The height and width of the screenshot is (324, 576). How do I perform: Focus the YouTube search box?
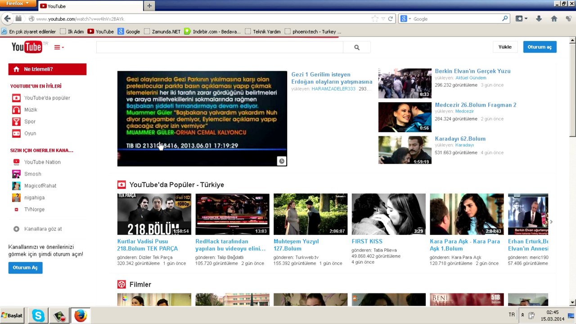coord(220,47)
